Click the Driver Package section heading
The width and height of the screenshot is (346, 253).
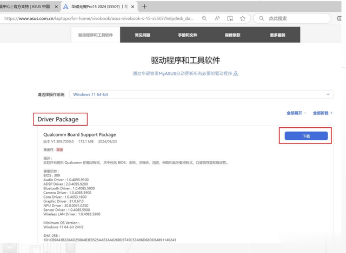click(58, 119)
